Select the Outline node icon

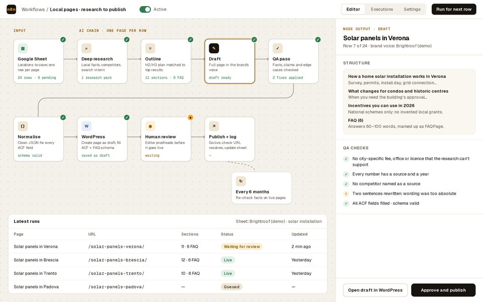[150, 48]
